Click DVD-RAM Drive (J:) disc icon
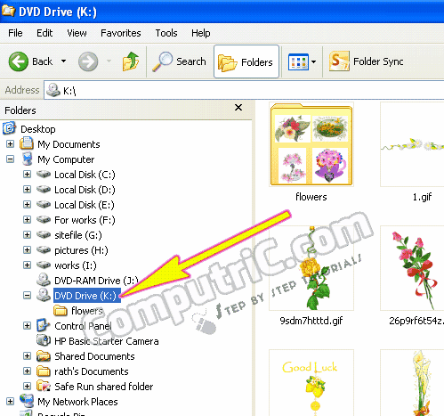 click(x=44, y=280)
